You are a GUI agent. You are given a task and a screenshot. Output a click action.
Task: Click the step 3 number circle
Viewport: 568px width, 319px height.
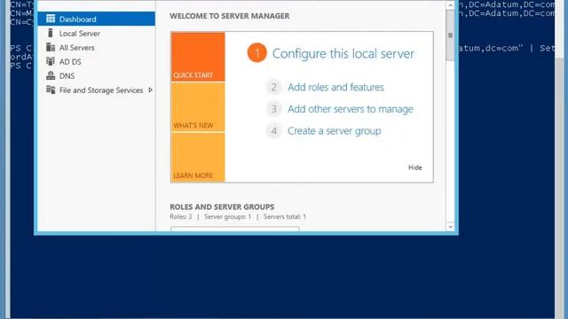point(274,109)
